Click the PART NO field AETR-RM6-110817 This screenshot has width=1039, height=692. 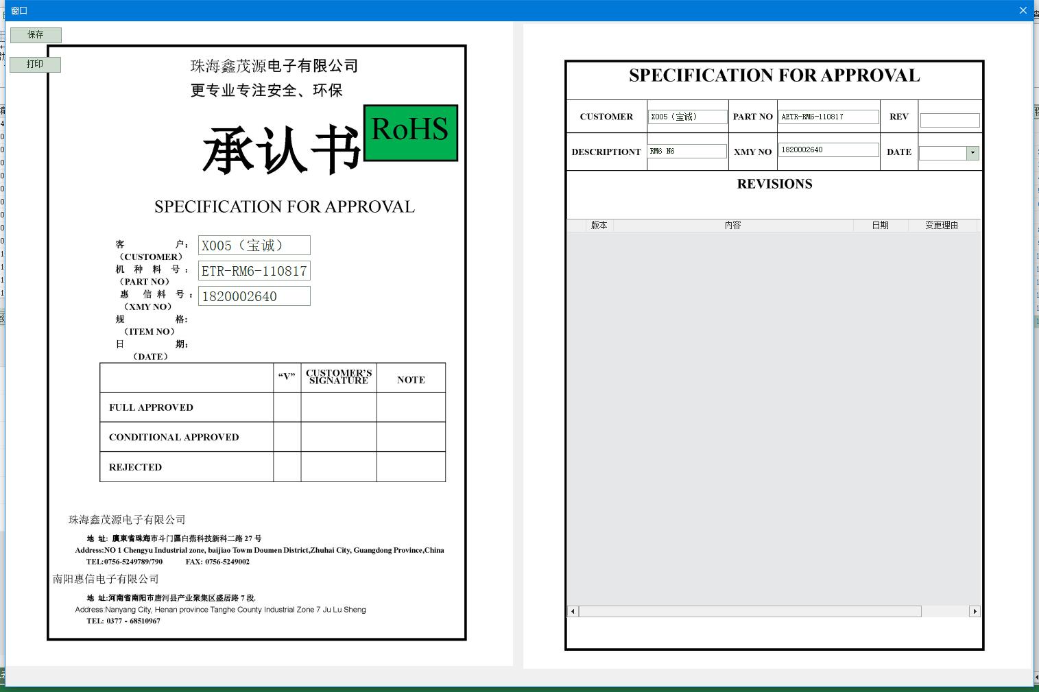click(828, 117)
